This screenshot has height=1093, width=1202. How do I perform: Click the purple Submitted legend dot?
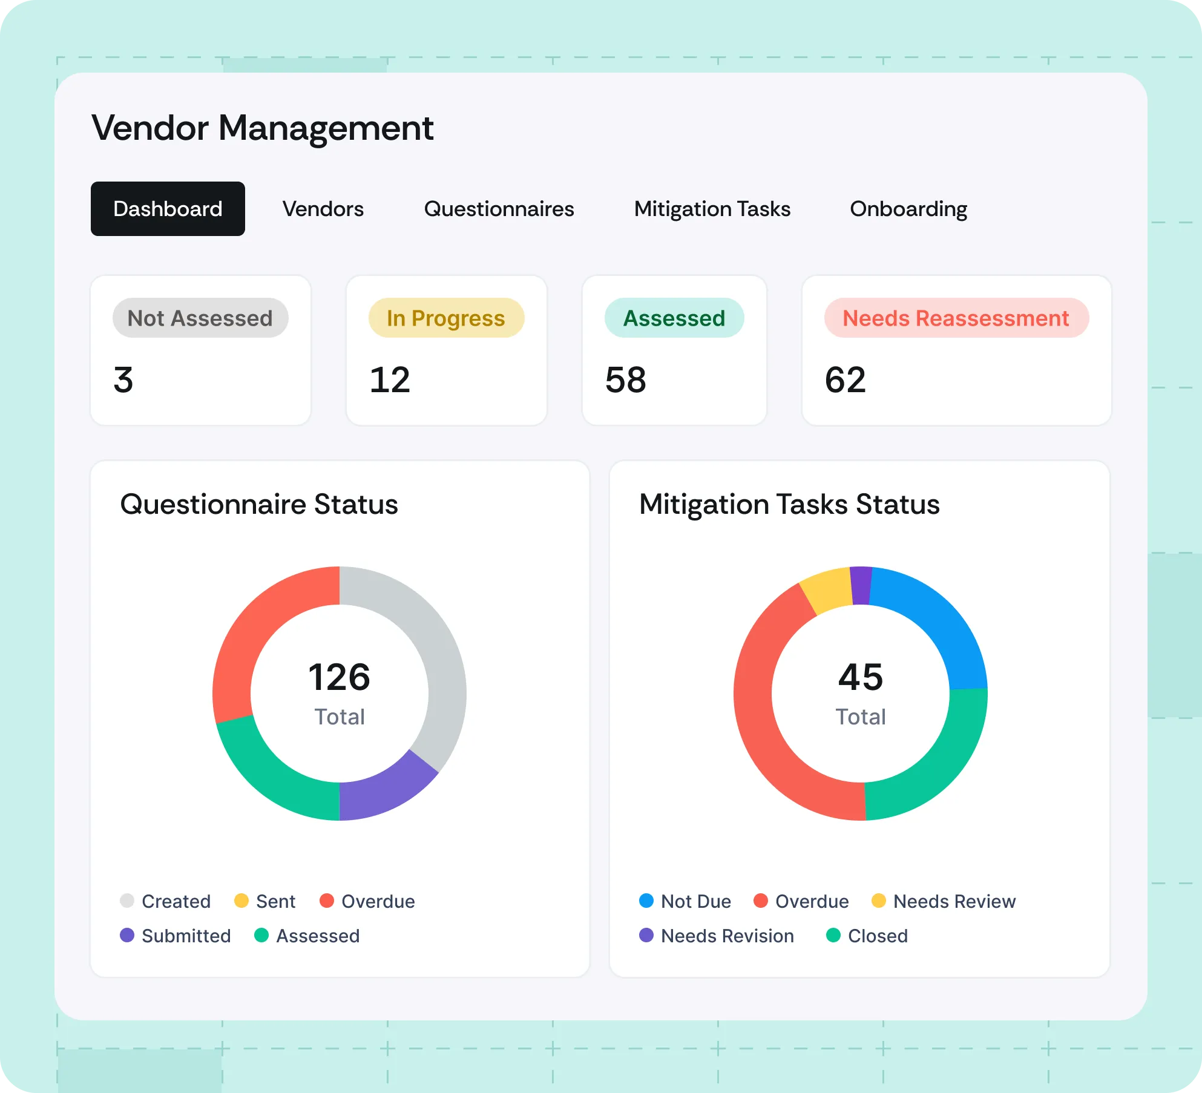pos(127,935)
